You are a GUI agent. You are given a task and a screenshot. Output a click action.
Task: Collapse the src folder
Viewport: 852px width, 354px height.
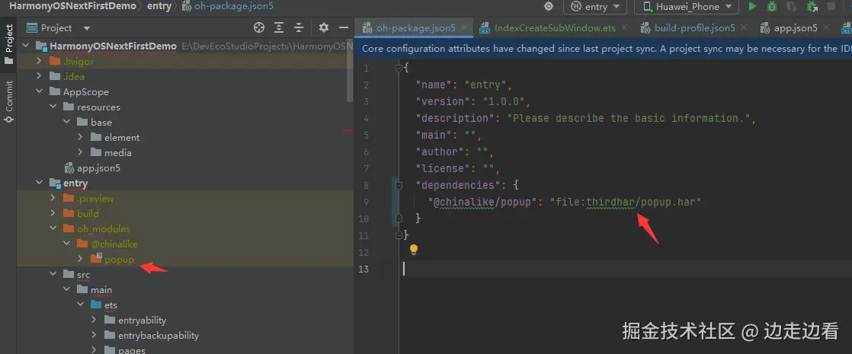pos(53,274)
